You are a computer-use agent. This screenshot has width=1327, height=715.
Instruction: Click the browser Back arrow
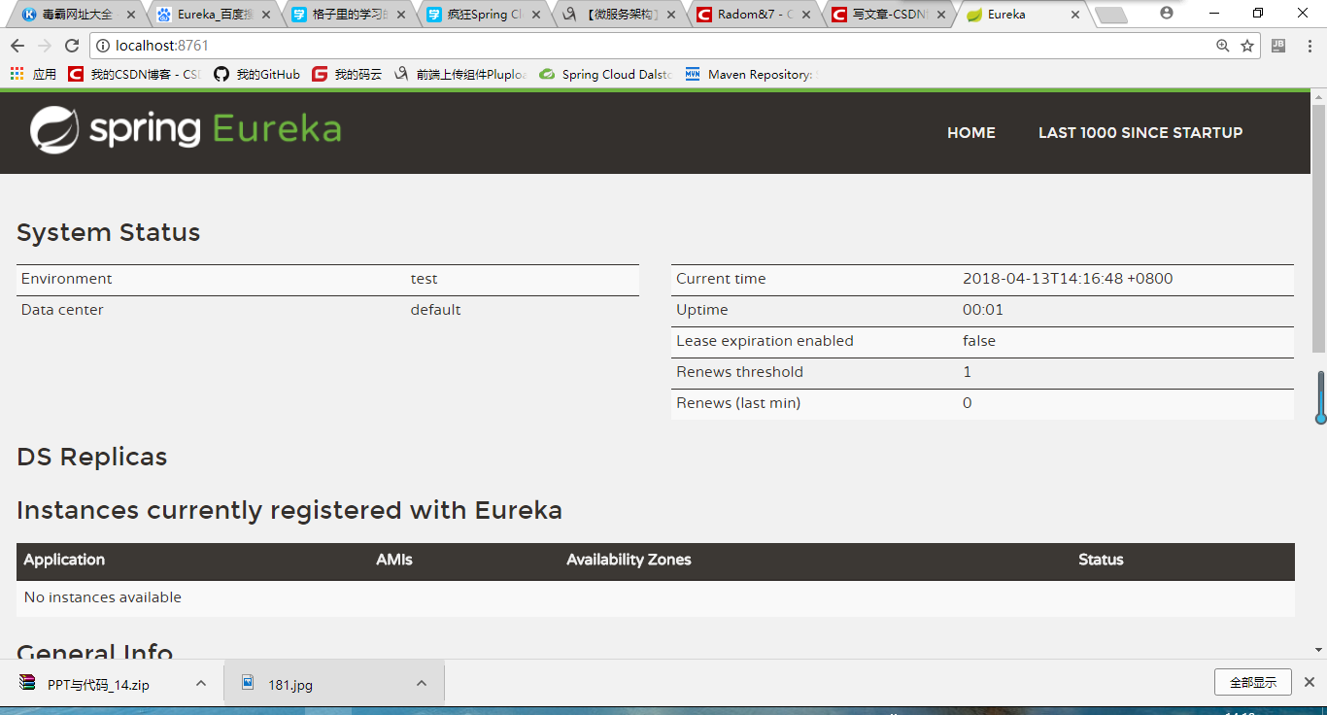click(x=17, y=46)
